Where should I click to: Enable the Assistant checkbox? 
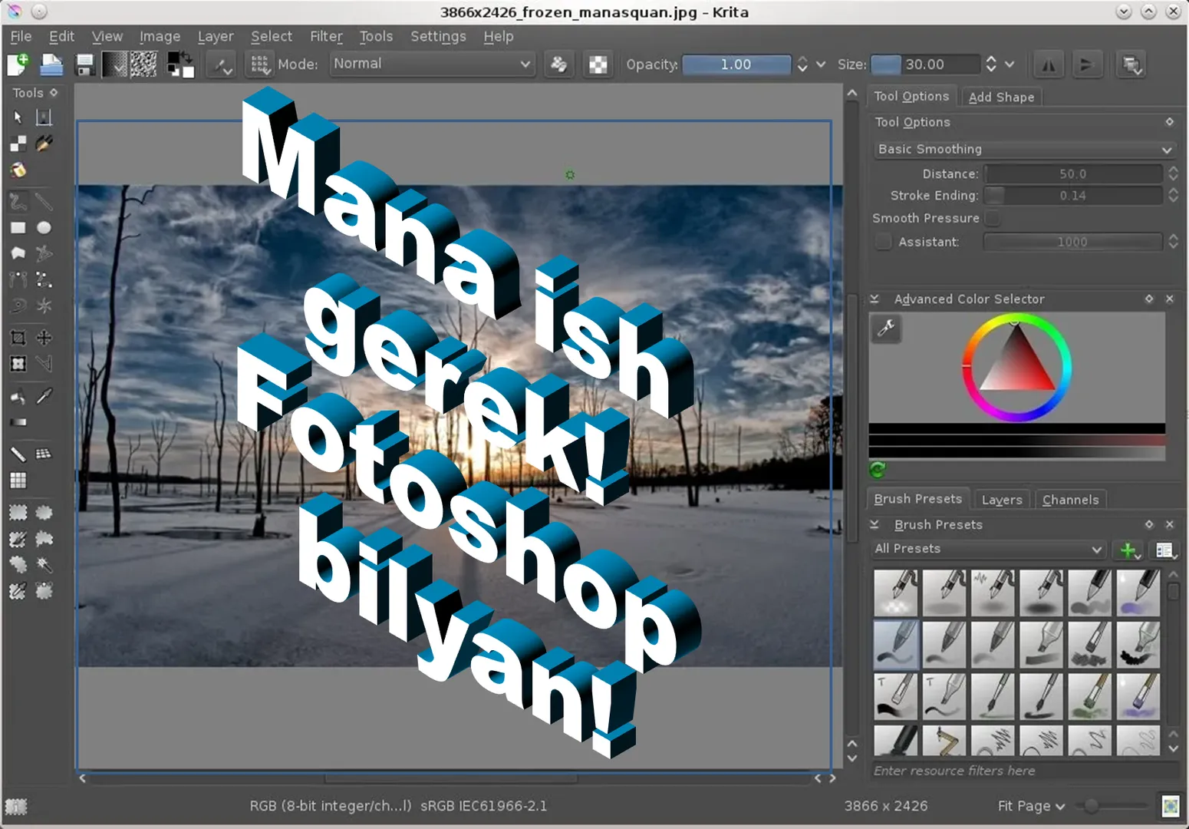pyautogui.click(x=884, y=242)
